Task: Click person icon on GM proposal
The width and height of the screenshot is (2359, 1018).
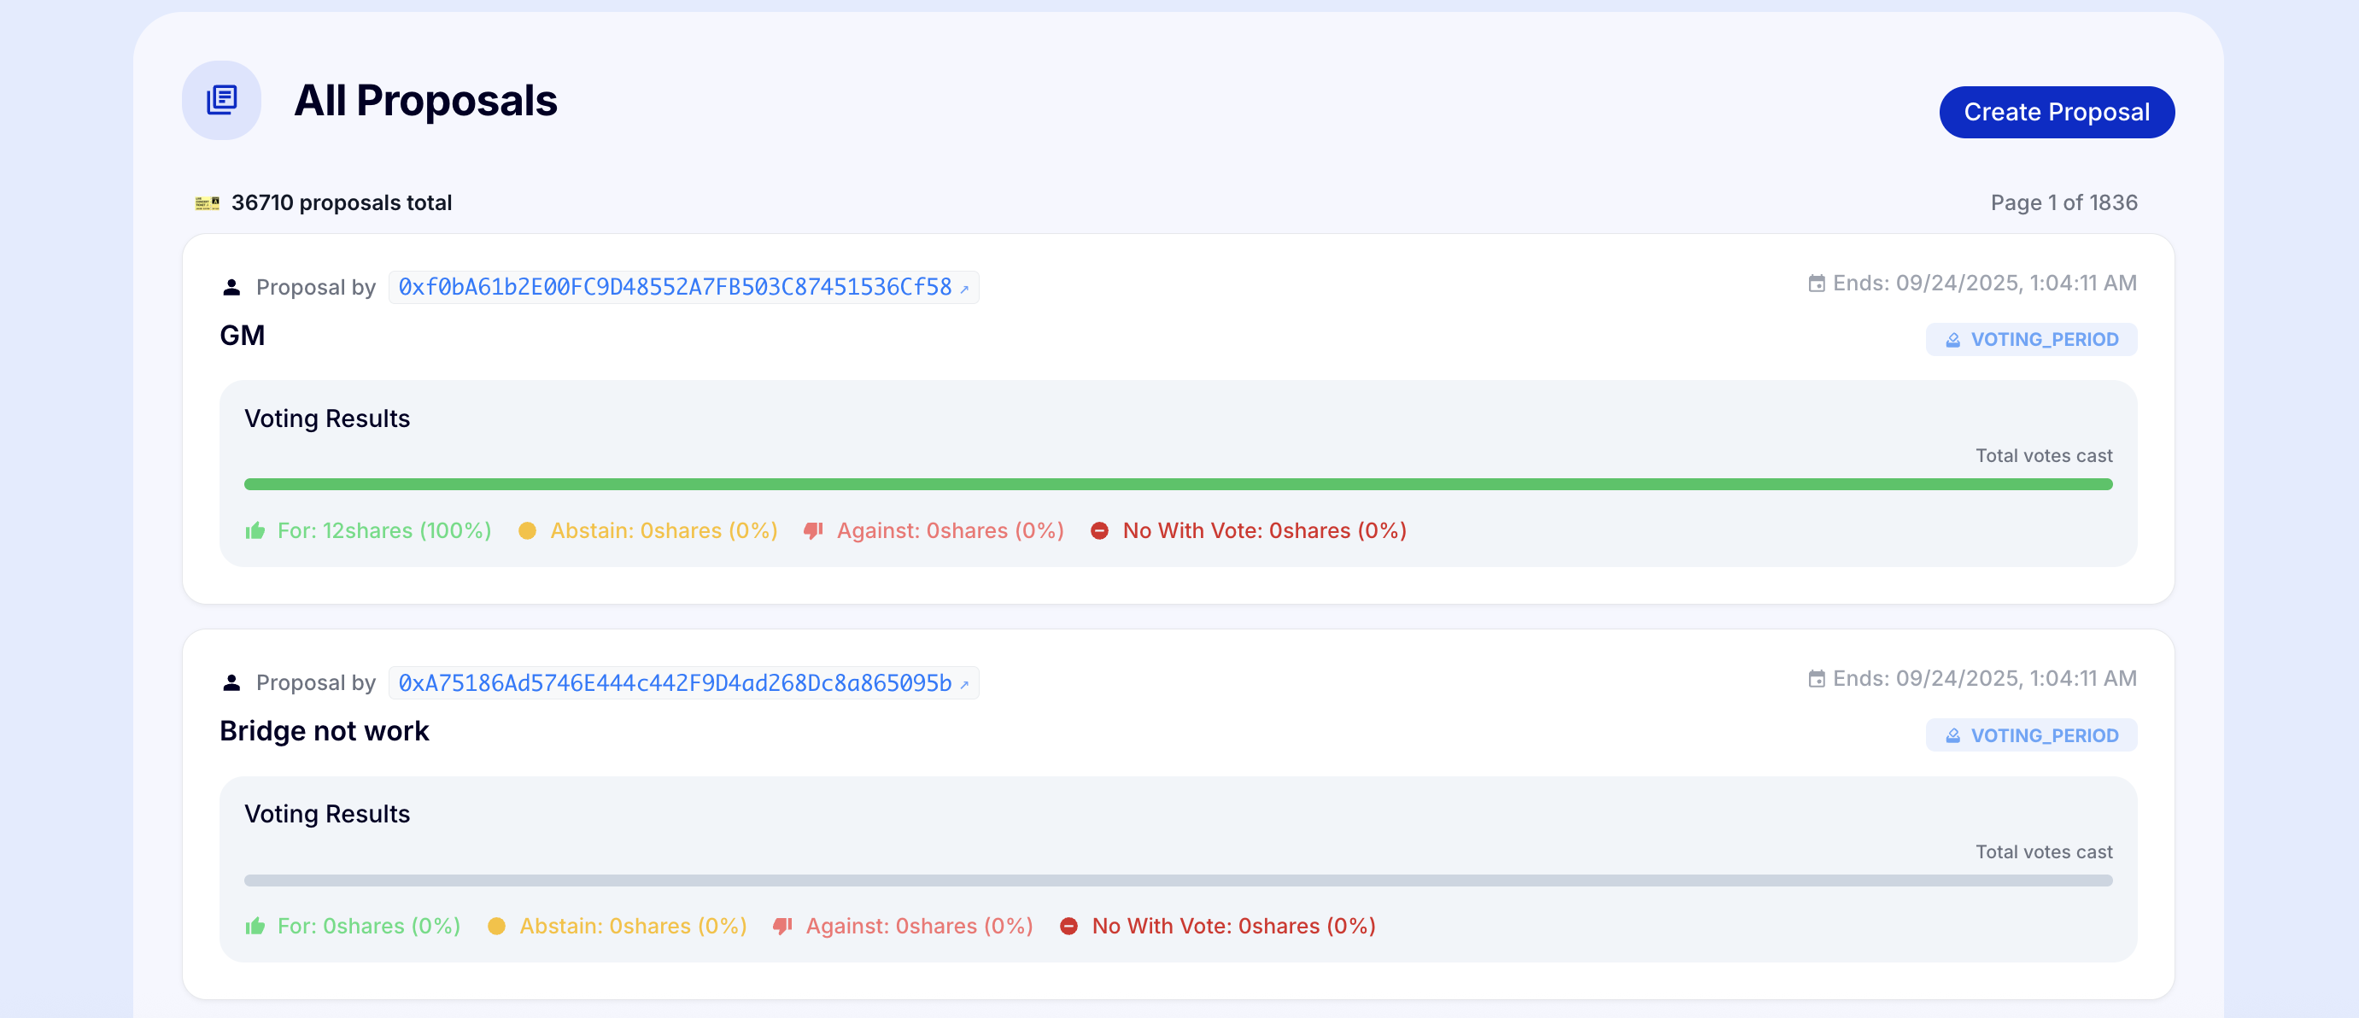Action: click(x=231, y=288)
